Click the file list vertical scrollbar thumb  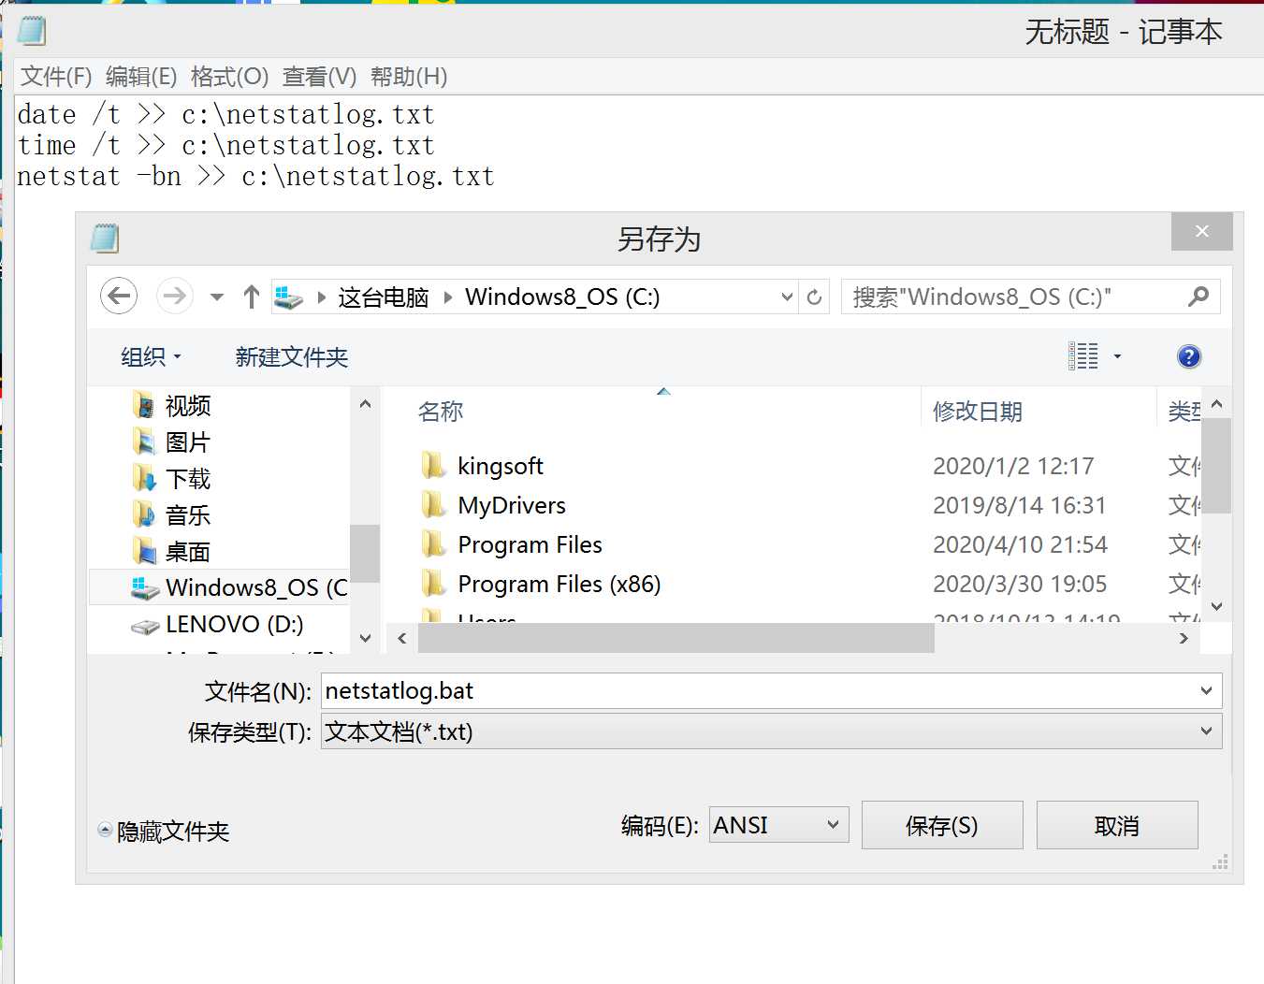coord(1216,467)
